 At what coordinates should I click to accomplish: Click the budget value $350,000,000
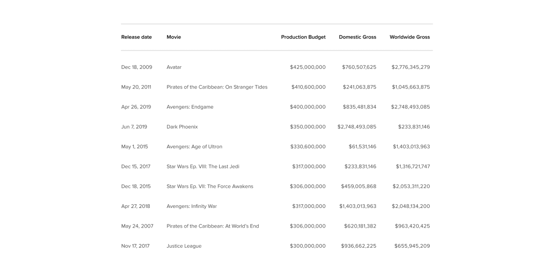[x=308, y=127]
